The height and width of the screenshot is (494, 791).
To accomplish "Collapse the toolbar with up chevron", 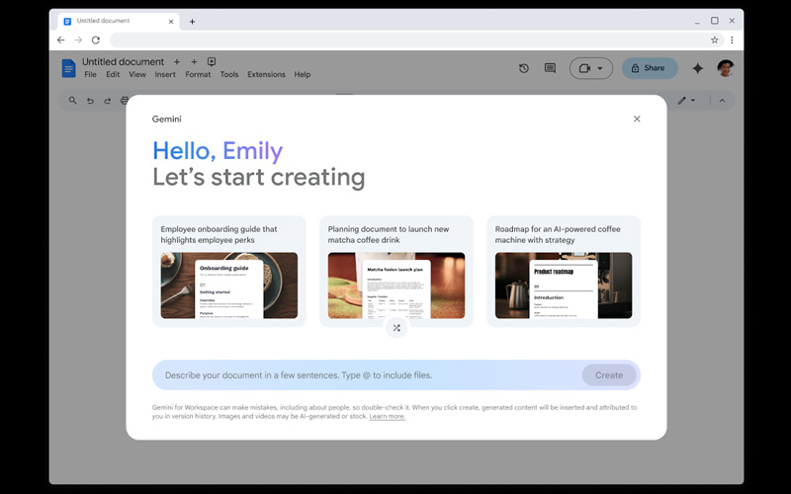I will [722, 101].
